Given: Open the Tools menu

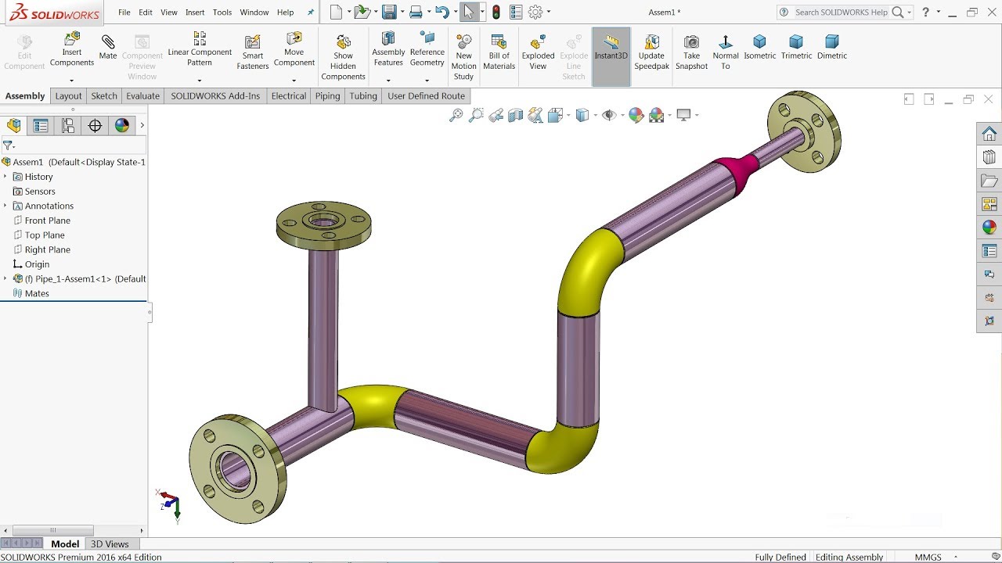Looking at the screenshot, I should (222, 13).
